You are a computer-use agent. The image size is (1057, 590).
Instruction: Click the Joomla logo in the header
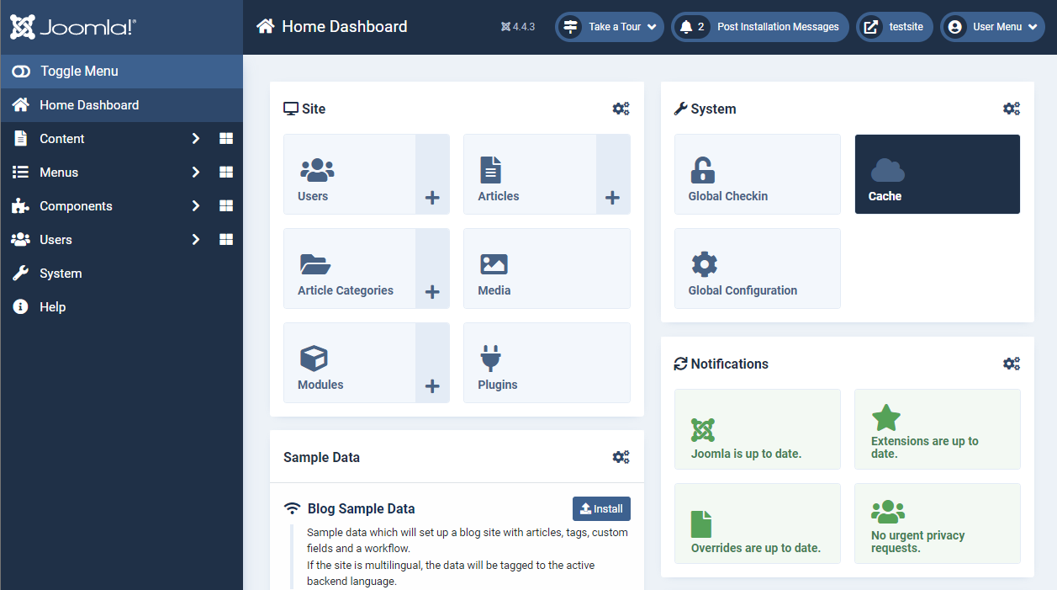coord(73,27)
